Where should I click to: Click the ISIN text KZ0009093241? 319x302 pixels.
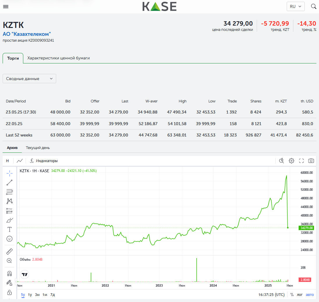click(x=41, y=40)
